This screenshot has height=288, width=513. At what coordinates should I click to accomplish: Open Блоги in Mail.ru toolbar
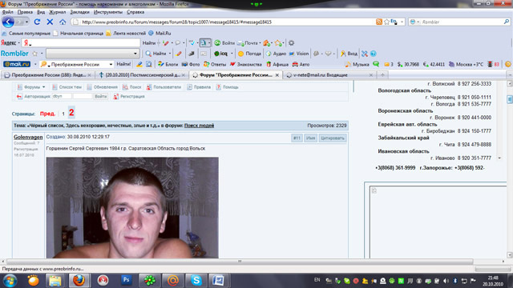click(x=168, y=64)
